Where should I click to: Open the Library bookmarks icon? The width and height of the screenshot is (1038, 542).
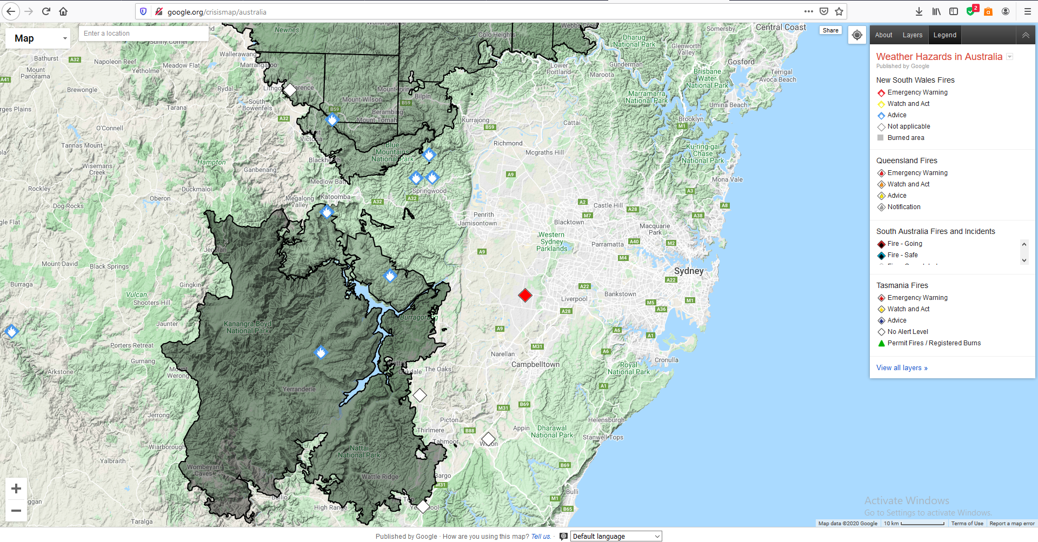tap(936, 11)
